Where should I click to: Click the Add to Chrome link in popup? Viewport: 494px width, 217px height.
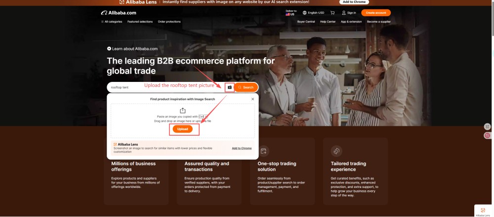click(242, 148)
